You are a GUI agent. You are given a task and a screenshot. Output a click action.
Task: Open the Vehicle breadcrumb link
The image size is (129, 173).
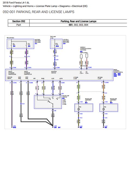pos(7,6)
